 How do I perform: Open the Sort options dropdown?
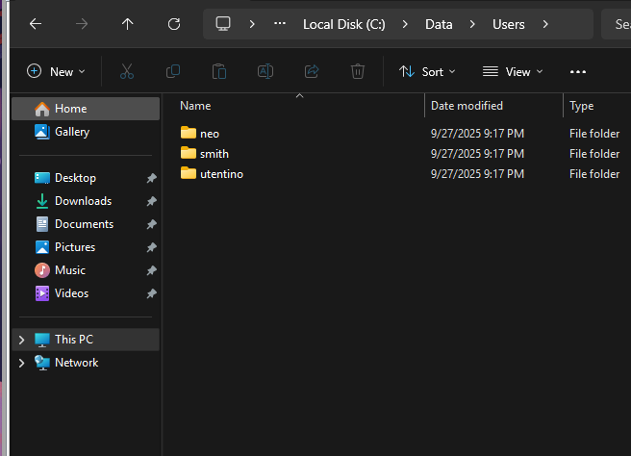(x=428, y=71)
